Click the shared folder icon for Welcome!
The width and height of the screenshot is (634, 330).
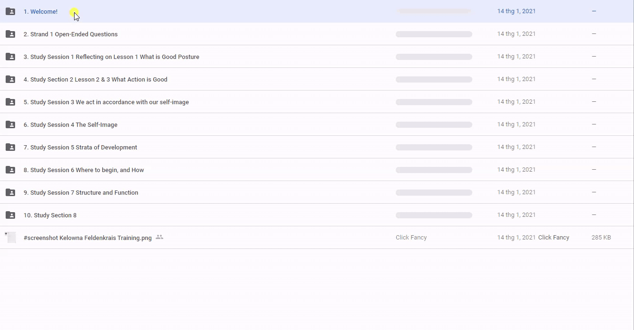coord(10,11)
